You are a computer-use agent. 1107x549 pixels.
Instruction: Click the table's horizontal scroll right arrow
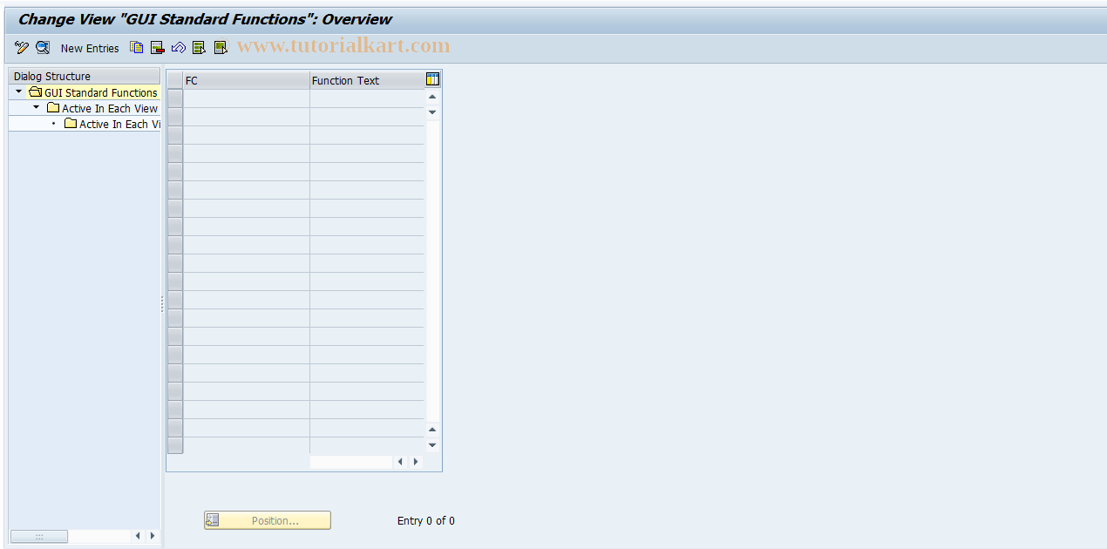(415, 462)
